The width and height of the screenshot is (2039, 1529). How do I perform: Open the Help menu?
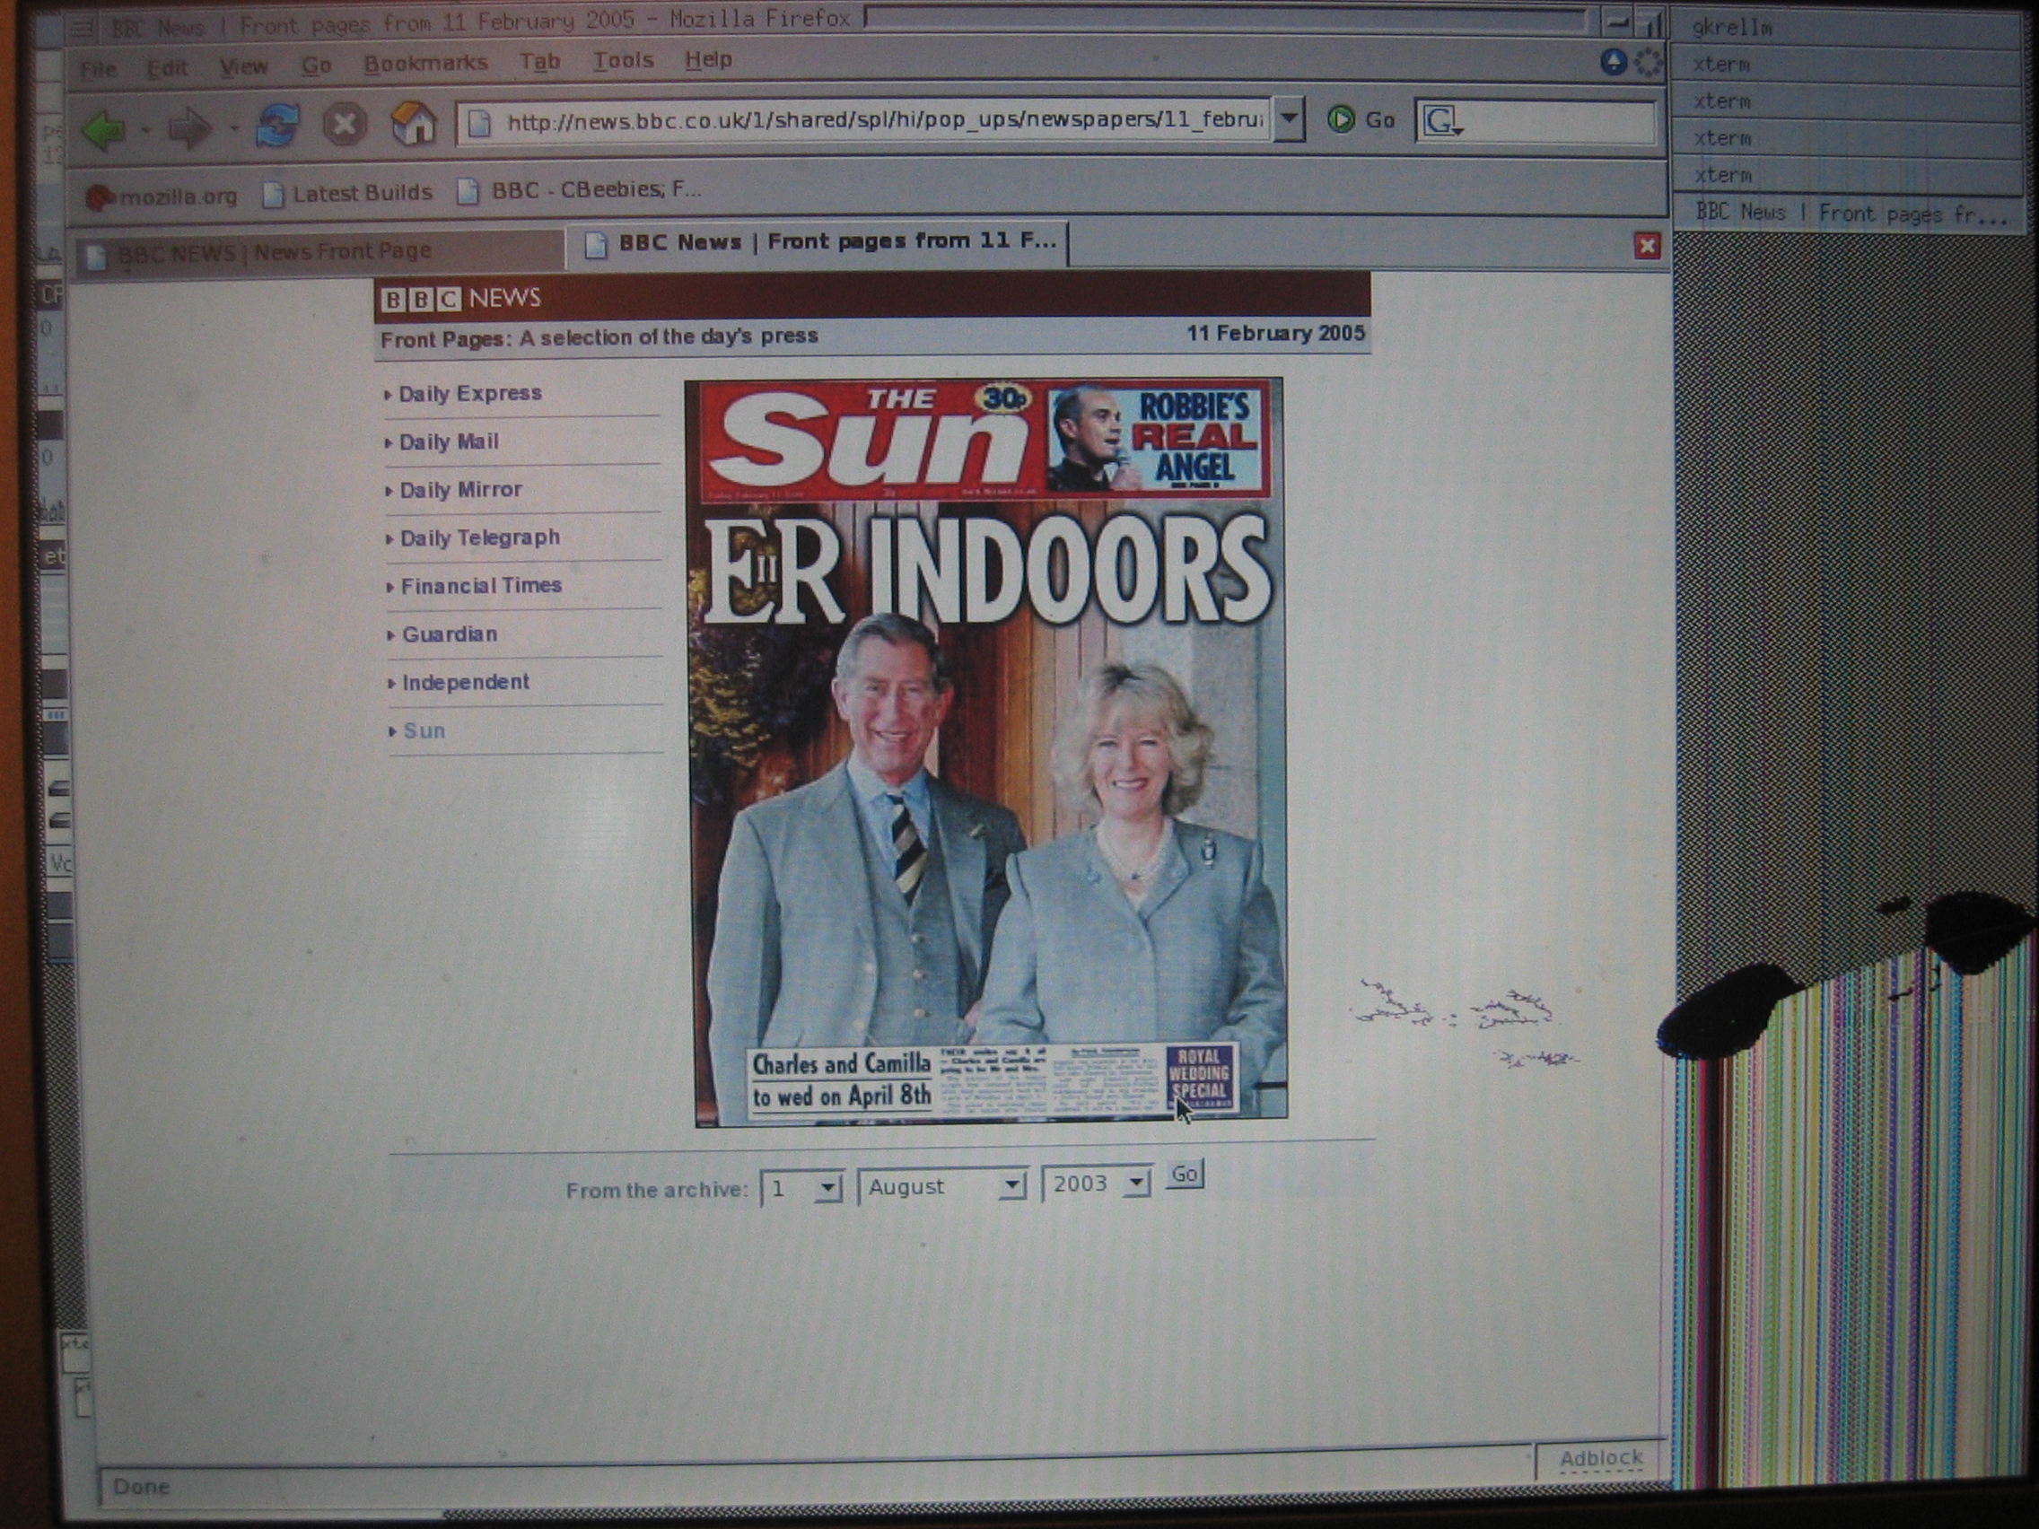pyautogui.click(x=708, y=60)
